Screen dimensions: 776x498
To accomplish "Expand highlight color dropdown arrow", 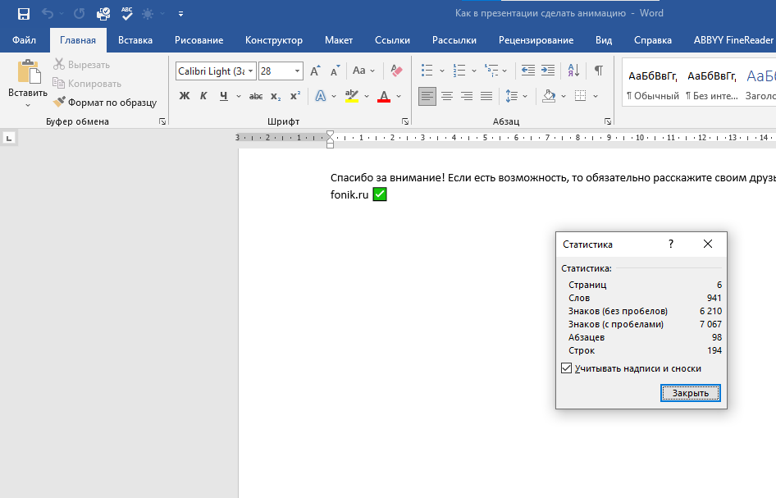I will click(367, 96).
